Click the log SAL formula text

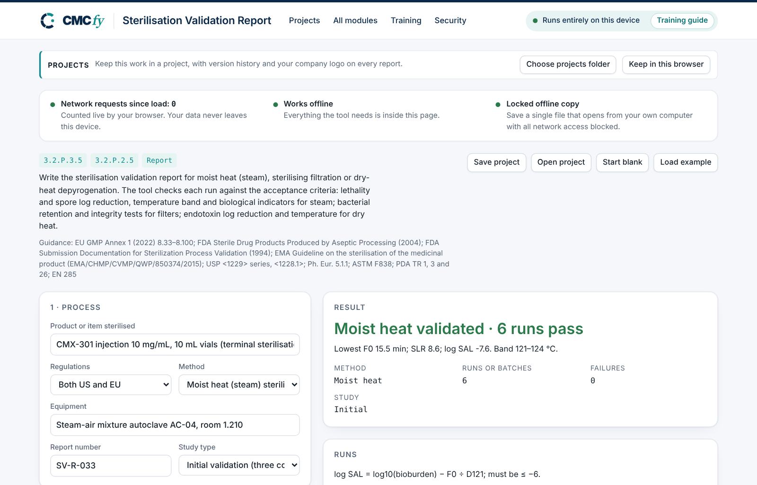point(437,474)
